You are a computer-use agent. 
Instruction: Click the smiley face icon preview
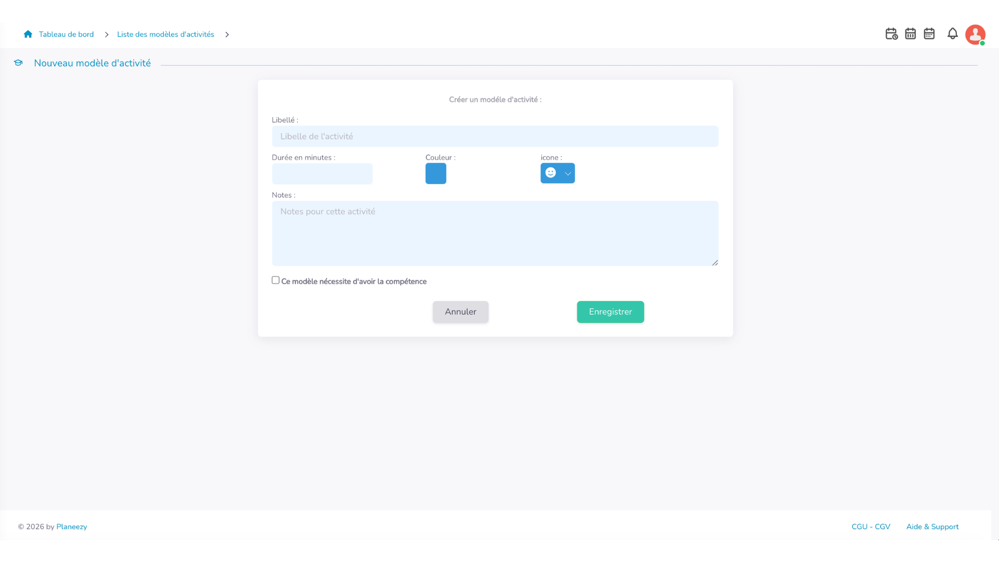coord(550,173)
